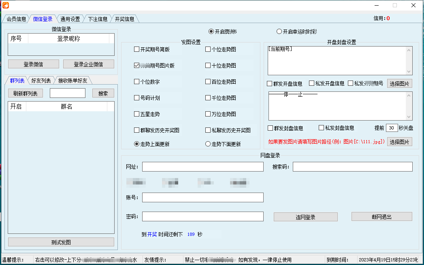Enable the 私发封盘信息 checkbox

point(322,128)
